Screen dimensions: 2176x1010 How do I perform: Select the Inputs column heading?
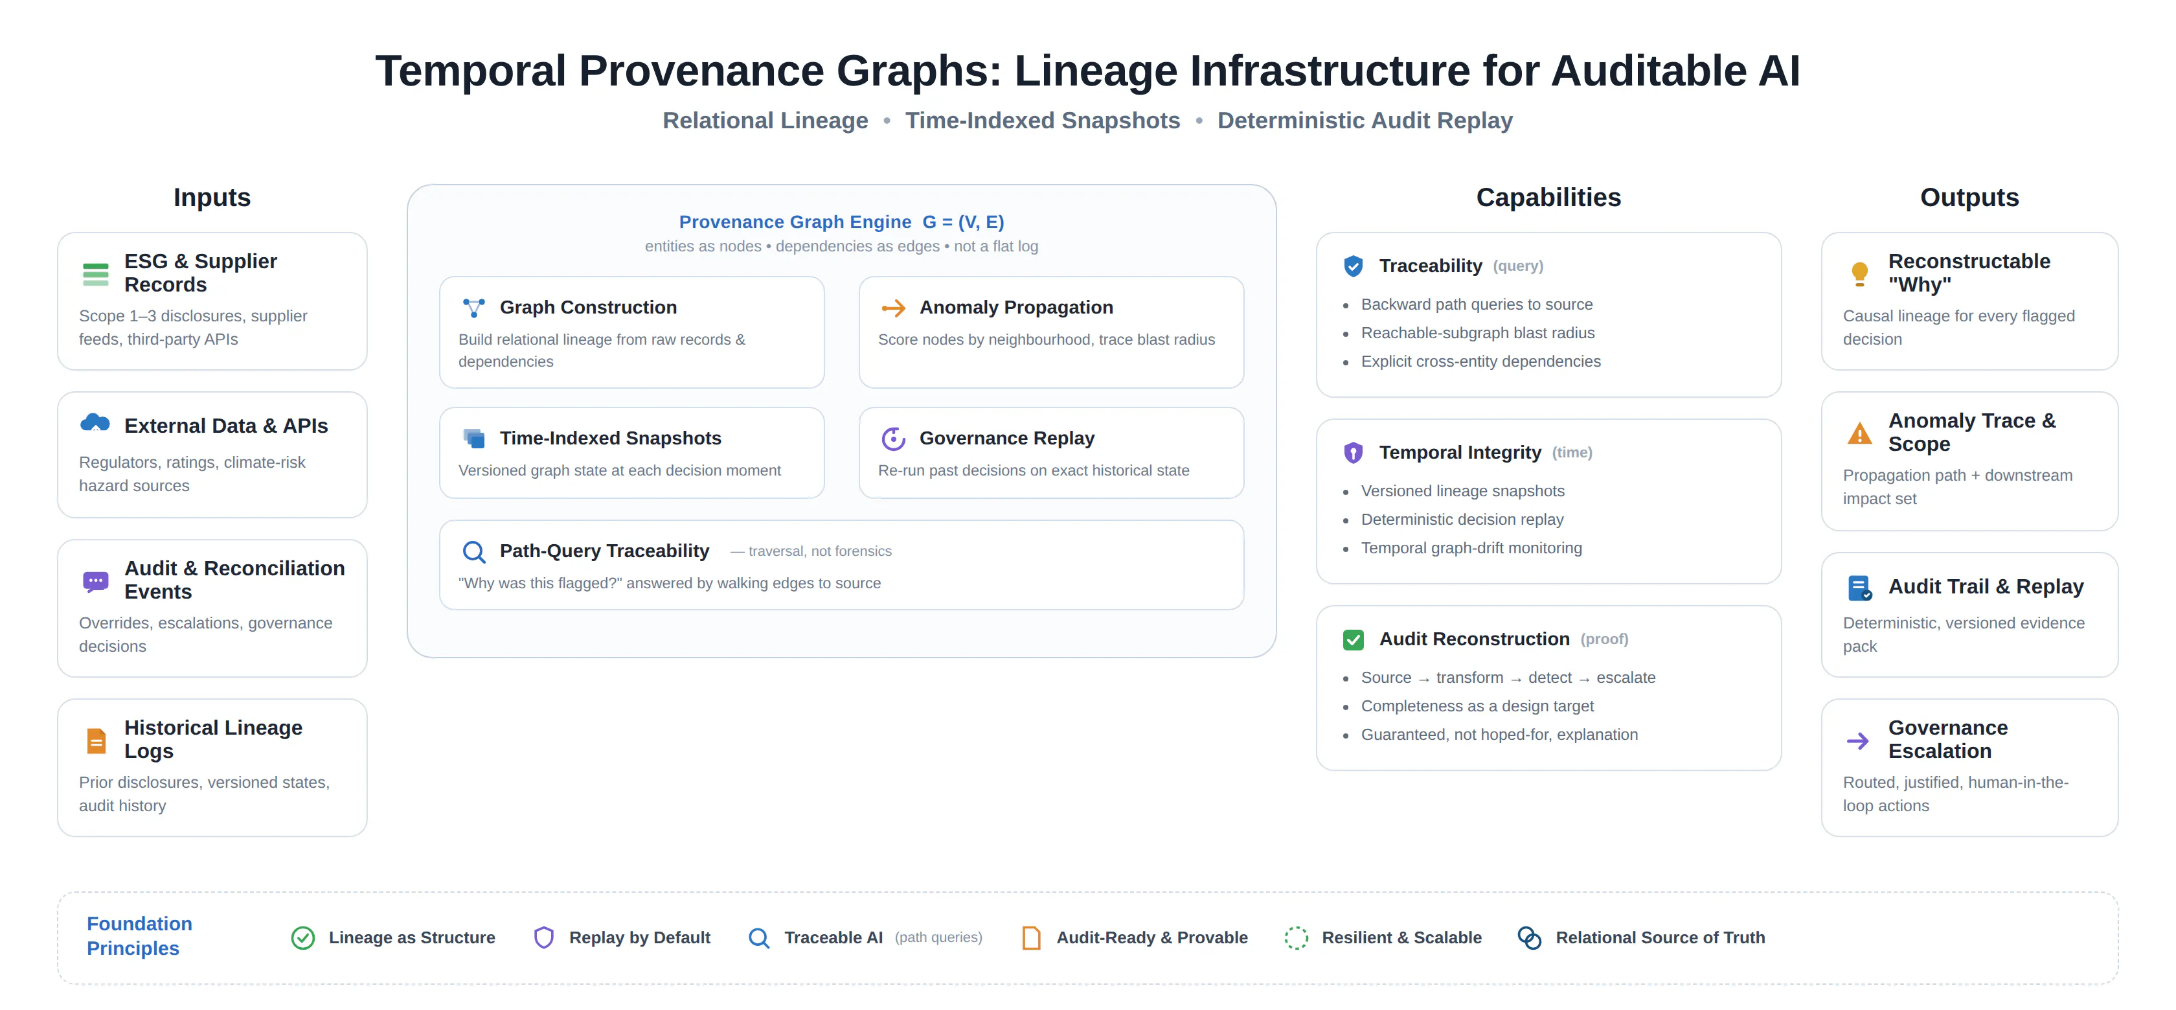pyautogui.click(x=212, y=198)
